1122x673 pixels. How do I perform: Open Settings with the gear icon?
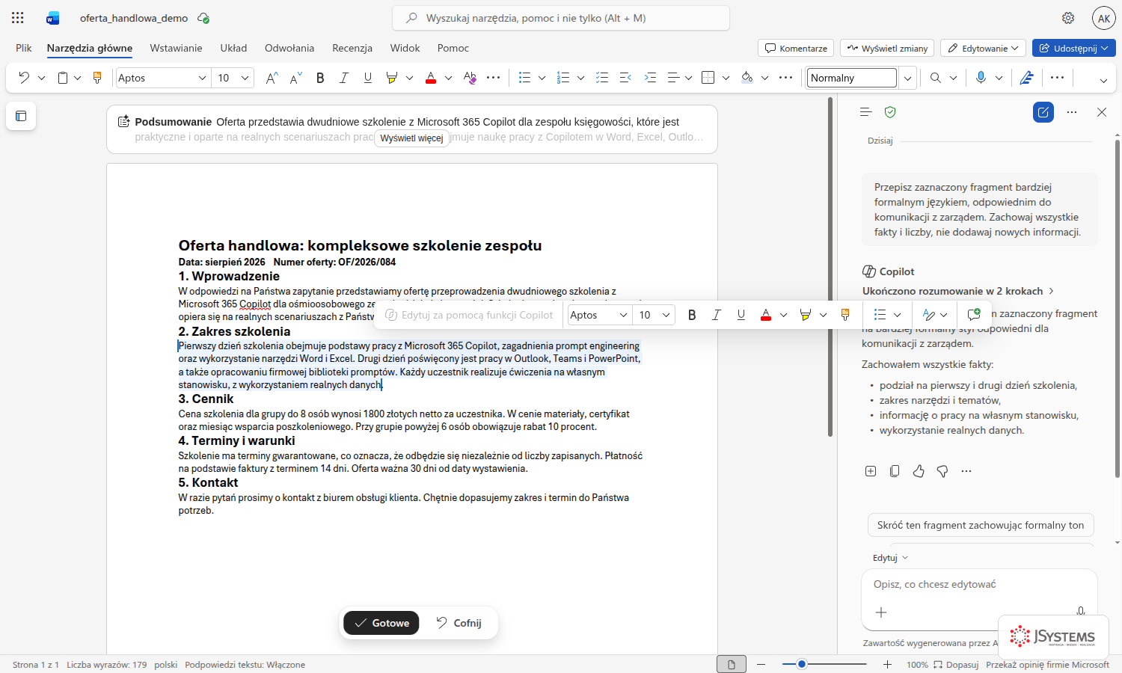pos(1068,18)
